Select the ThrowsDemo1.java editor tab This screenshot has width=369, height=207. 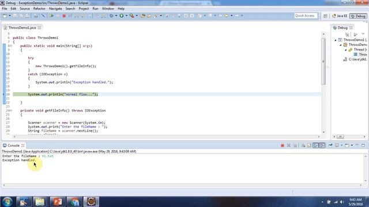pos(22,28)
